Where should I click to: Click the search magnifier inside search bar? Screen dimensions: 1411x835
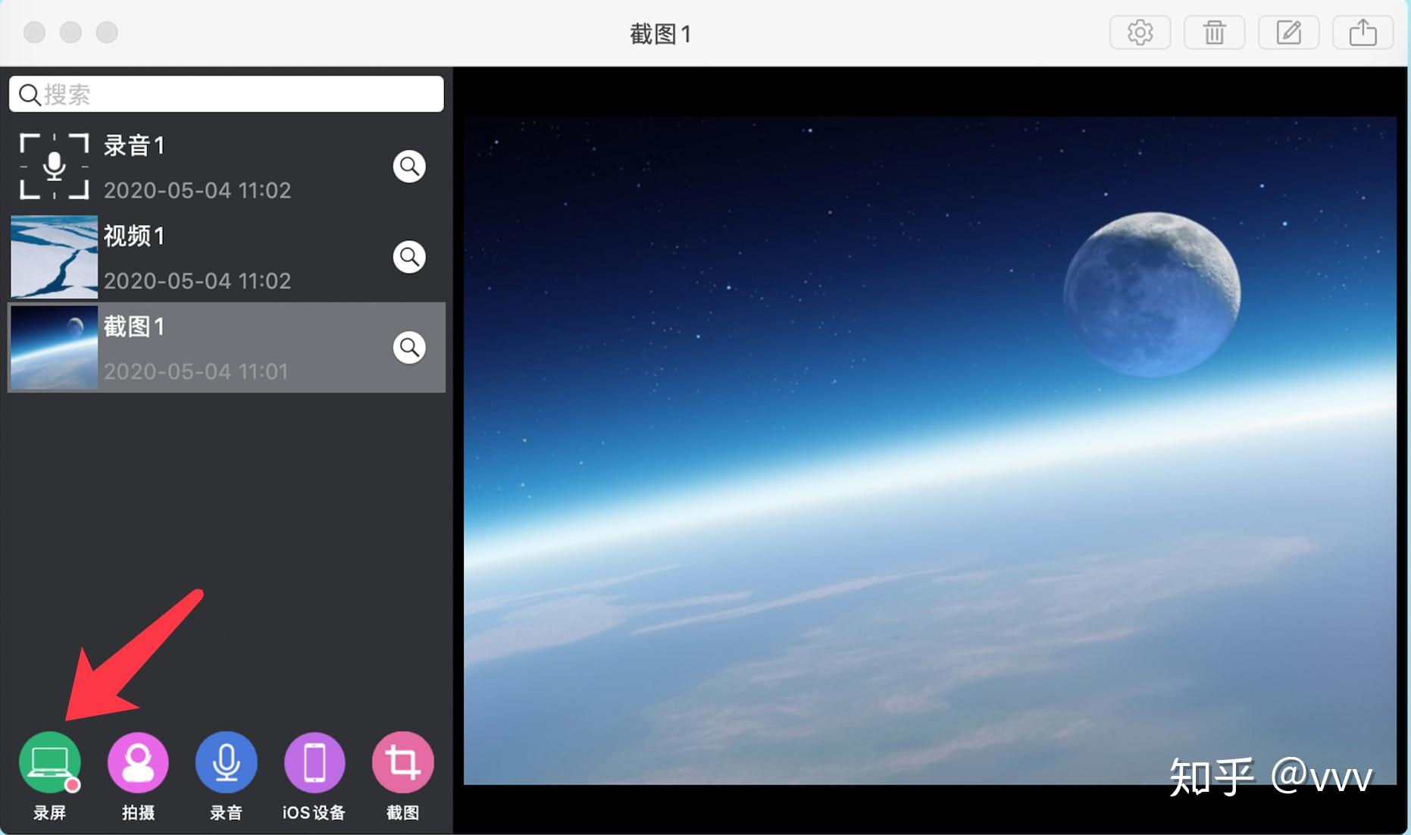coord(30,93)
